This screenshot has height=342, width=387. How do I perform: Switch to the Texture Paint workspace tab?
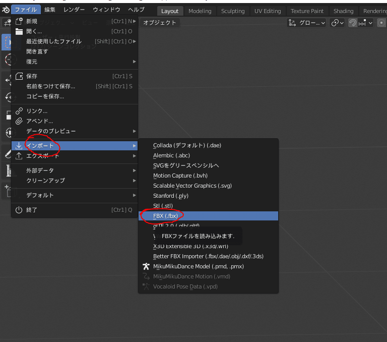pos(307,11)
